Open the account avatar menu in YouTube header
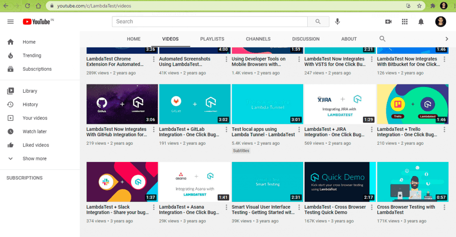 pos(440,22)
